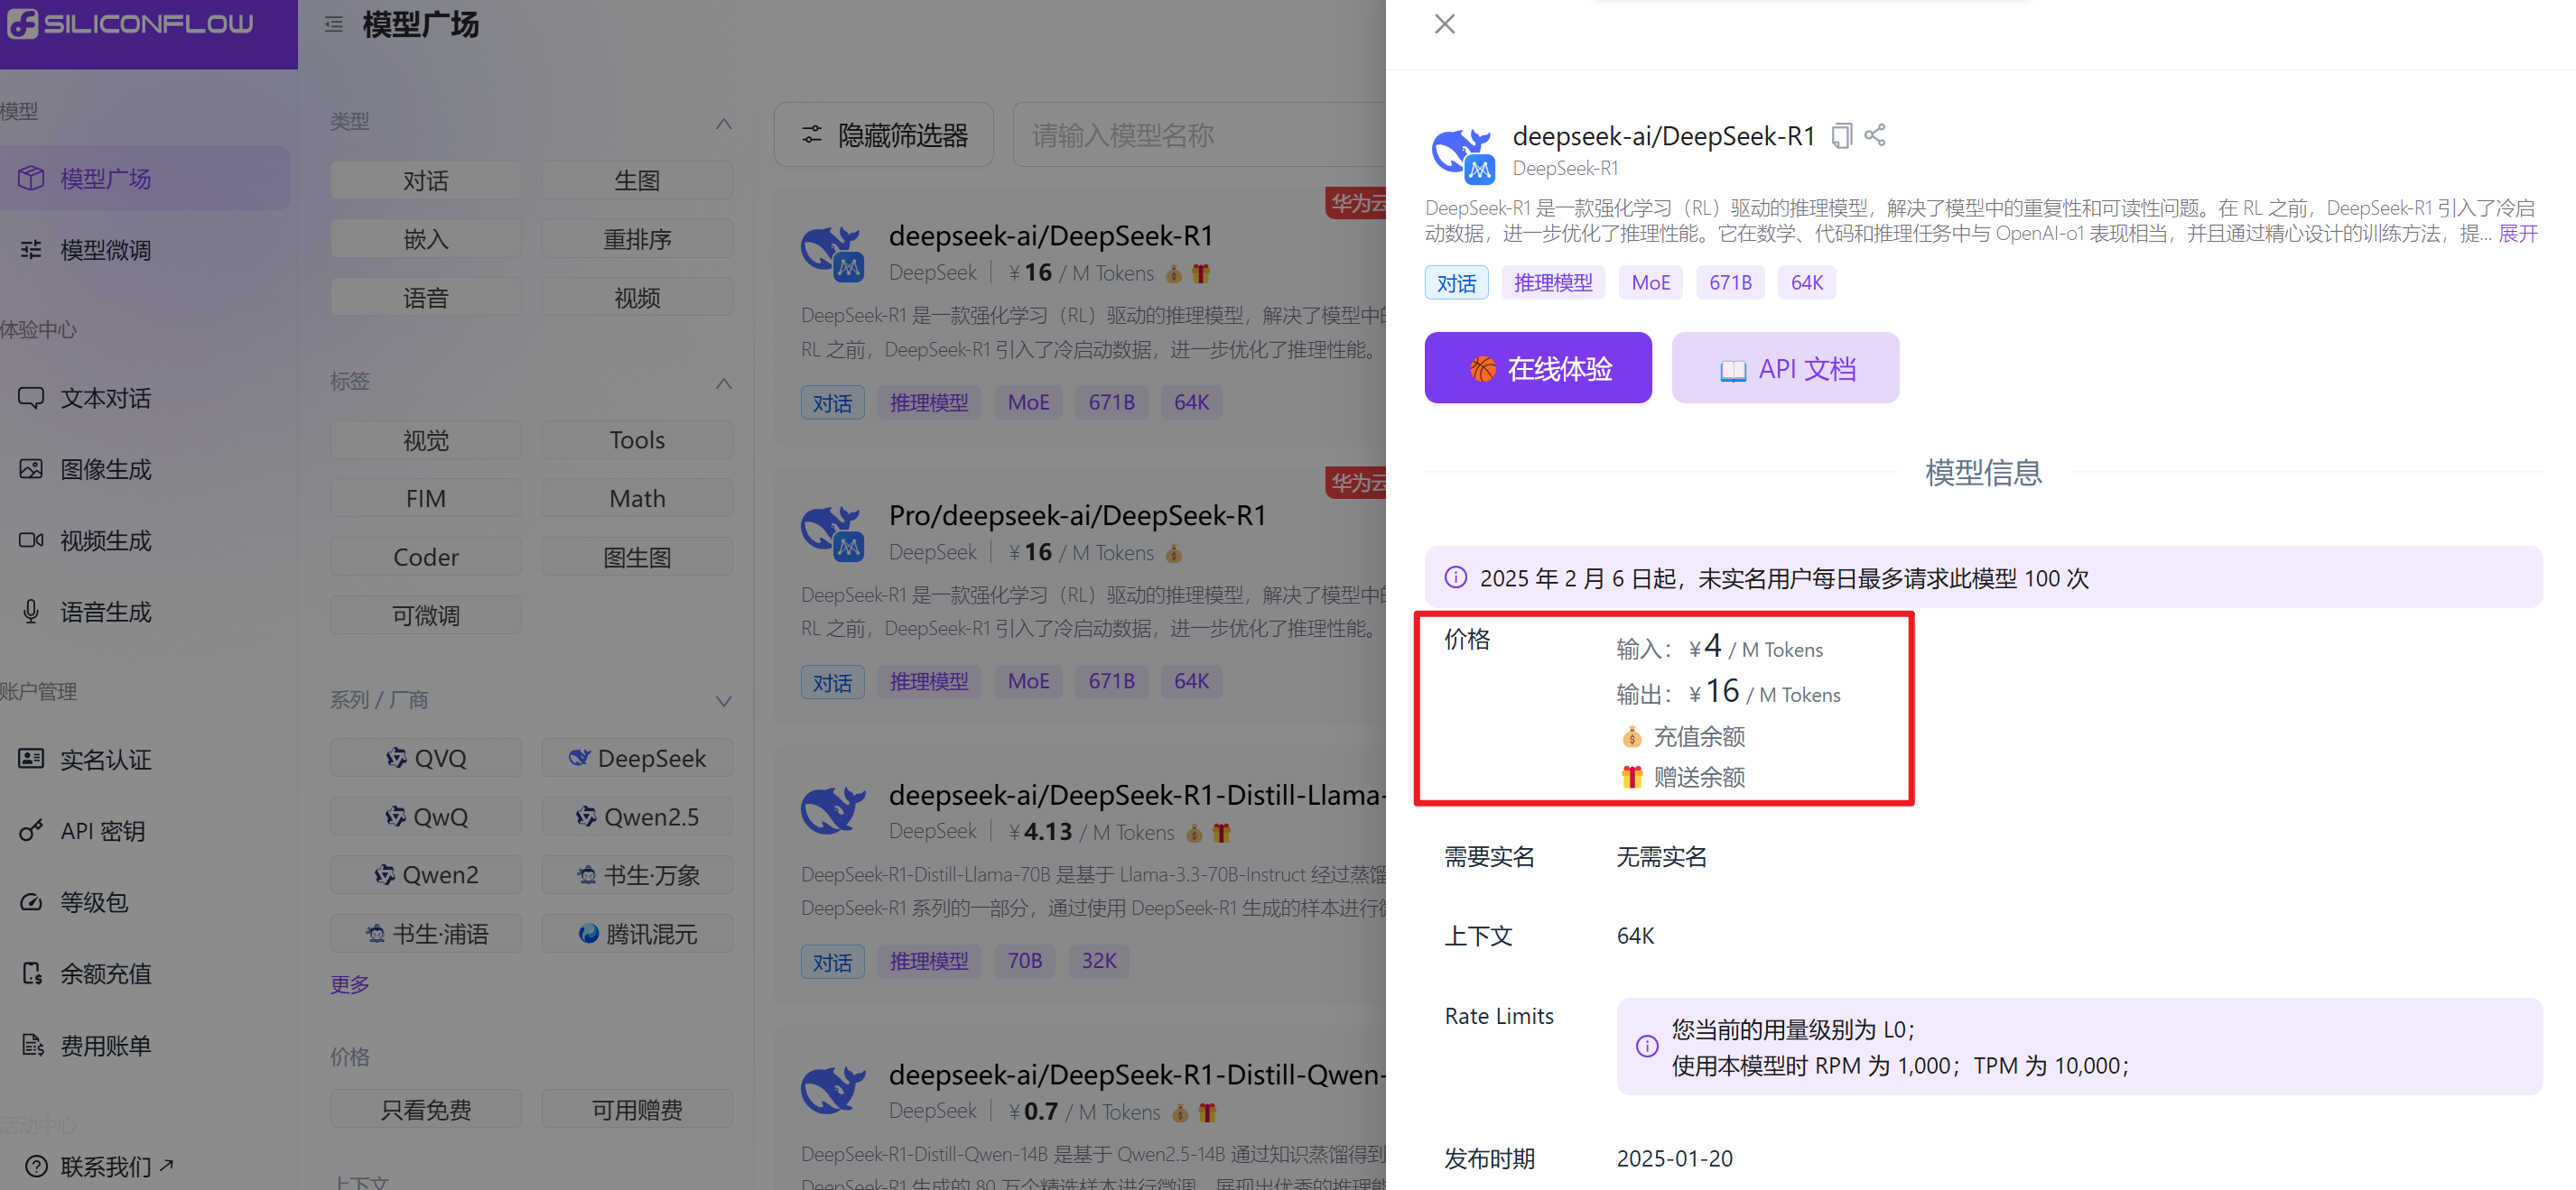Click info icon in Rate Limits box
This screenshot has width=2576, height=1190.
tap(1647, 1047)
